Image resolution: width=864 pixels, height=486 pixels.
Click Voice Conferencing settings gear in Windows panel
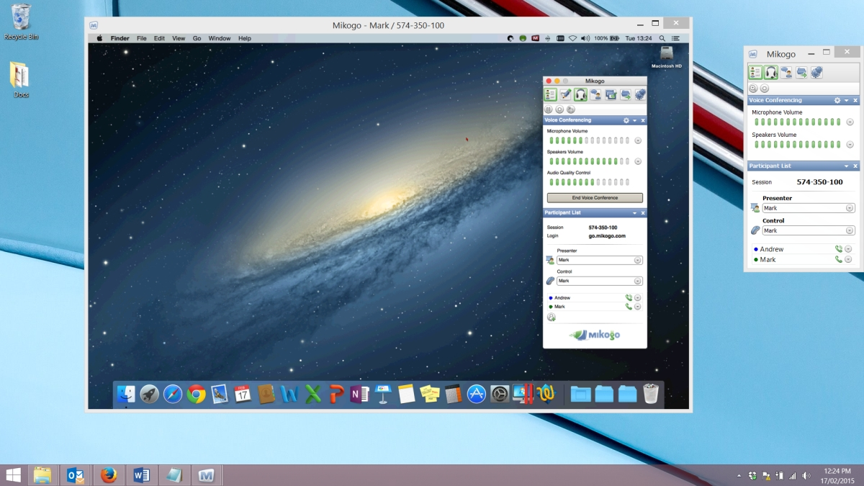point(837,100)
